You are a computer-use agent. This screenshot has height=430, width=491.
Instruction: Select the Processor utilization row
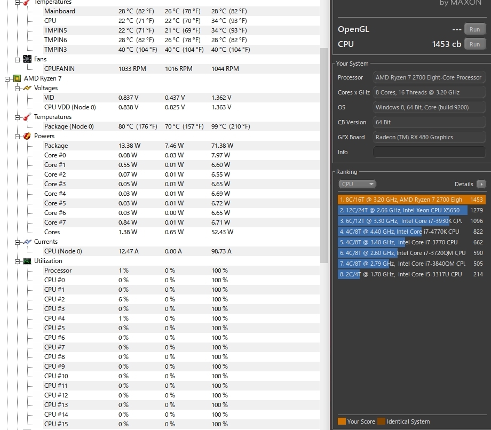(x=181, y=270)
